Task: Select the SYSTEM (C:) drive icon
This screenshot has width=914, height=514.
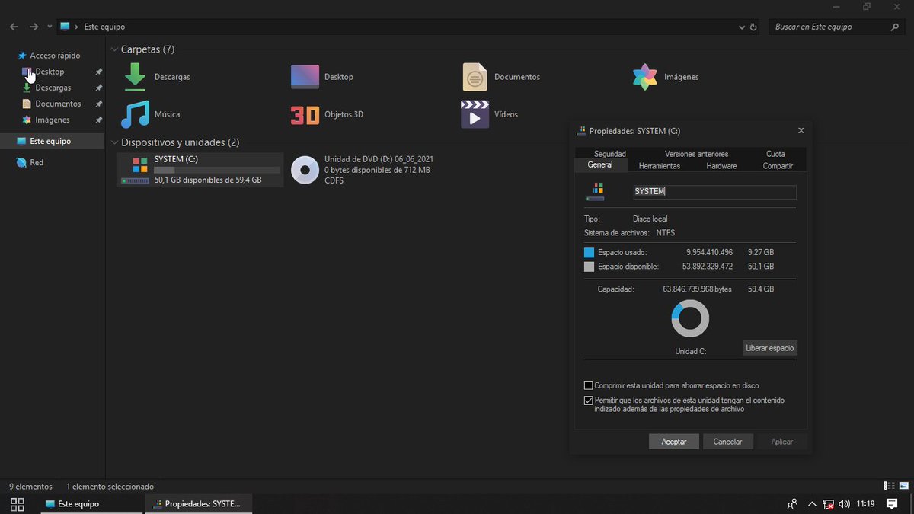Action: pos(136,170)
